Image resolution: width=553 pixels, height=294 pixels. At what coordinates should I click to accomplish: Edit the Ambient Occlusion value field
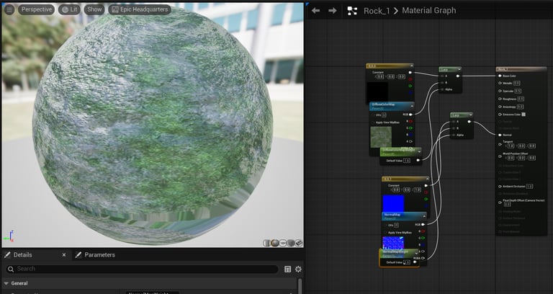point(529,187)
